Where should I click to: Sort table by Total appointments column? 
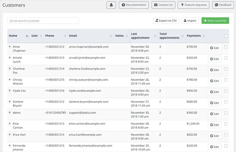(172, 36)
